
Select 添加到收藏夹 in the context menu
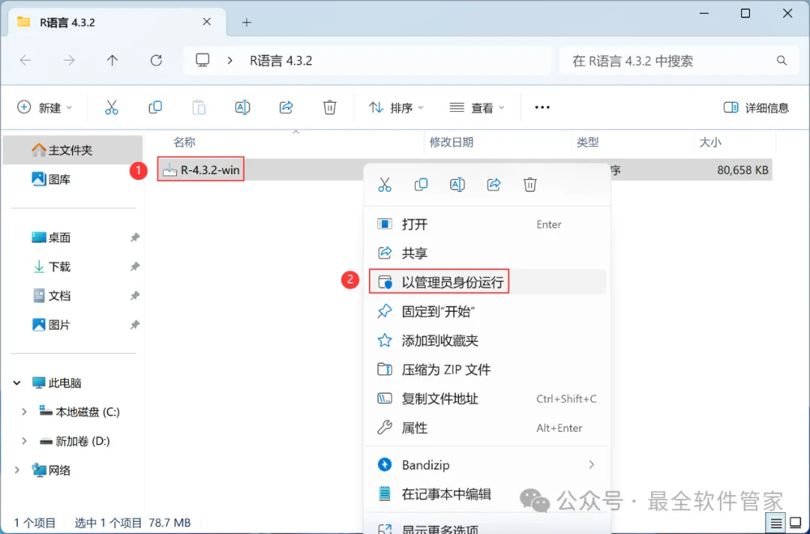click(x=487, y=340)
